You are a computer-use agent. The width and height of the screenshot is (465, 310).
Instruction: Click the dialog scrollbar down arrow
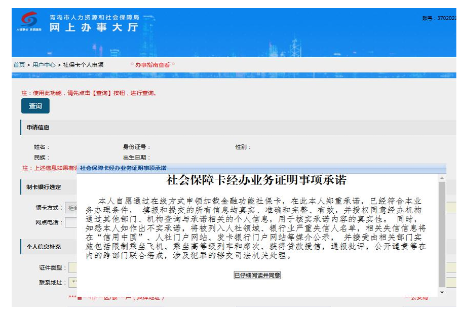(442, 293)
